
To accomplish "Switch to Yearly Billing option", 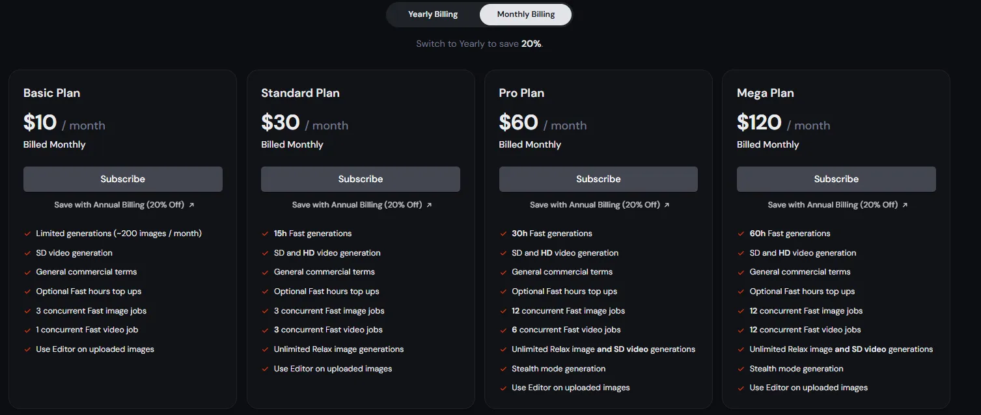I will [433, 14].
